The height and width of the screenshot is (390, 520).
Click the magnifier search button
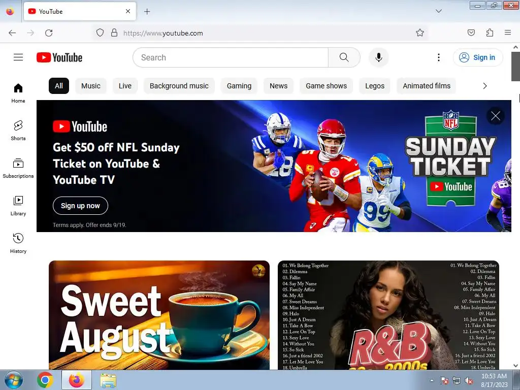pyautogui.click(x=344, y=57)
